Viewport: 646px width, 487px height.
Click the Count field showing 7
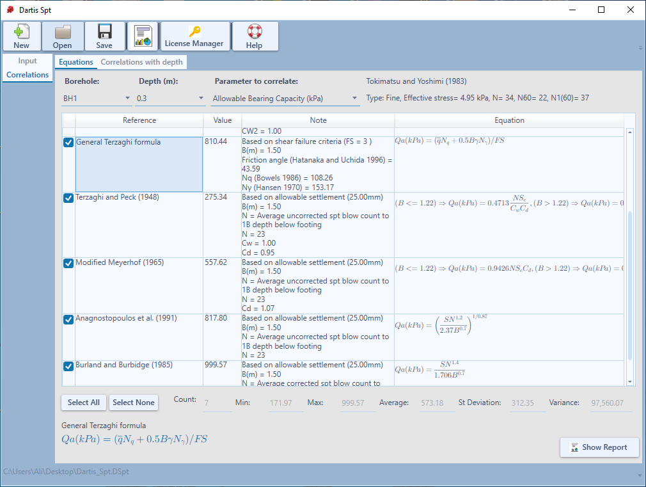pos(218,403)
